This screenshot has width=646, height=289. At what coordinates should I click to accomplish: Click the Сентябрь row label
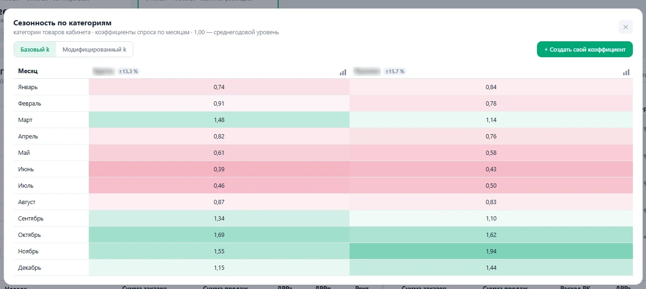click(x=31, y=219)
